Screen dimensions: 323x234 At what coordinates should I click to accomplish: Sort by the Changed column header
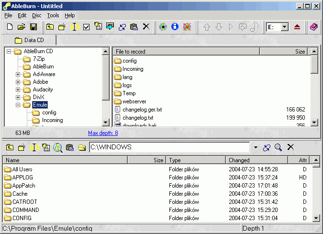(256, 160)
